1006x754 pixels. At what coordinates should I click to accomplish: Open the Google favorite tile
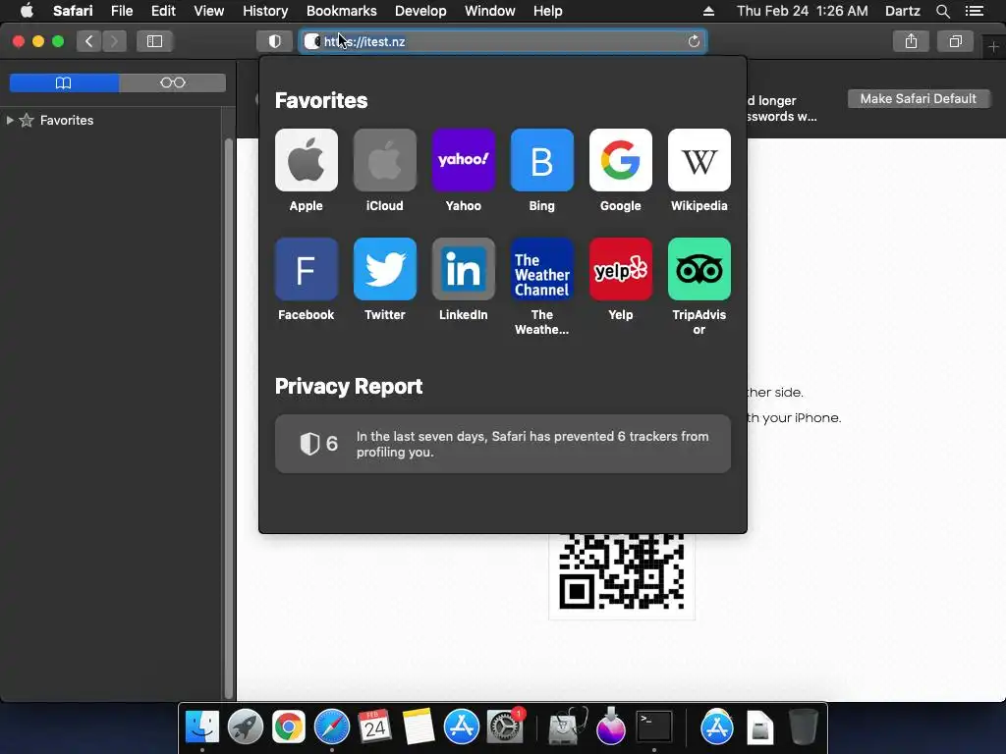point(621,160)
